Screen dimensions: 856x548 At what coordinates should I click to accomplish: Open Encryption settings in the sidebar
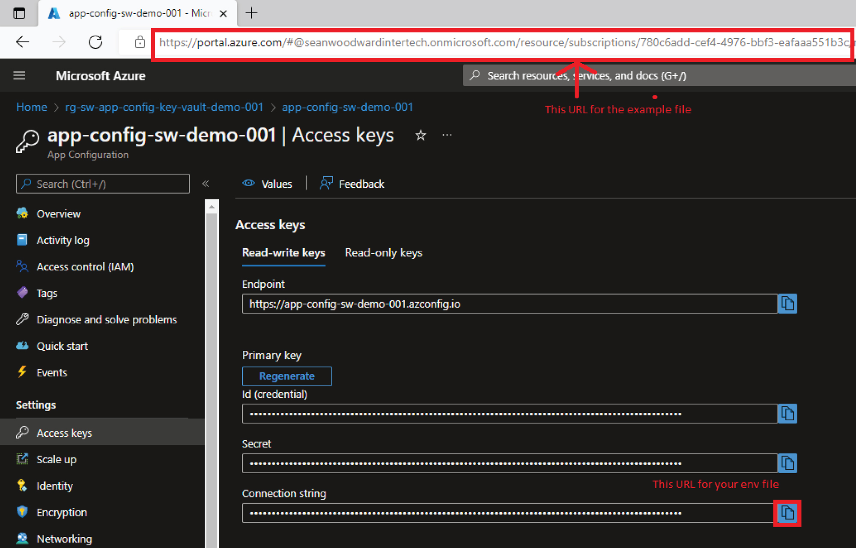pos(62,512)
